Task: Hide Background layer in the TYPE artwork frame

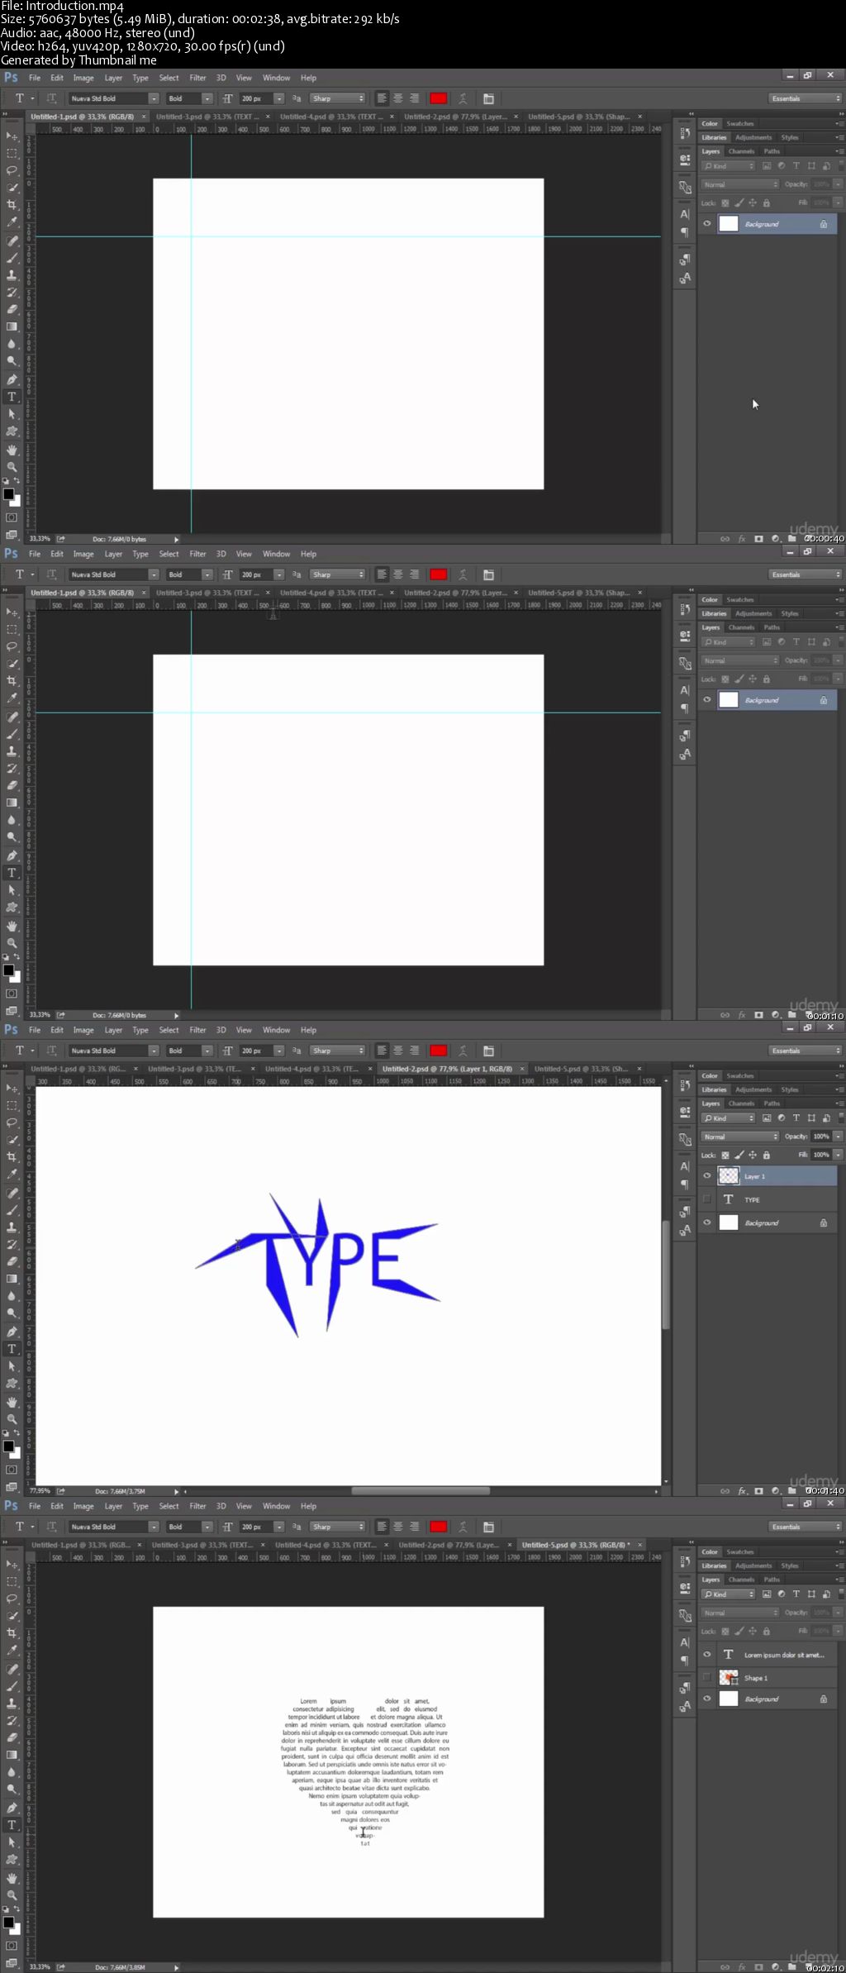Action: pos(707,1222)
